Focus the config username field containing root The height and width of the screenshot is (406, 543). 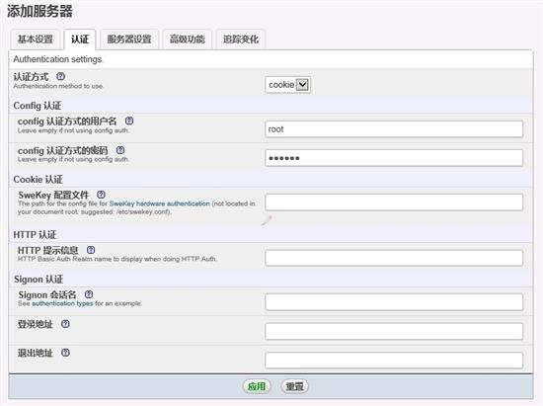(x=394, y=129)
